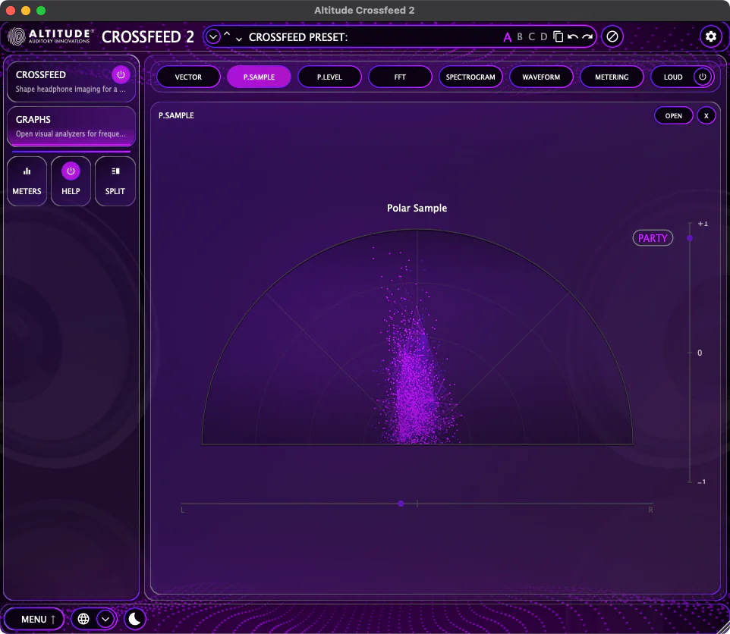730x634 pixels.
Task: Open the Meters panel
Action: (27, 181)
